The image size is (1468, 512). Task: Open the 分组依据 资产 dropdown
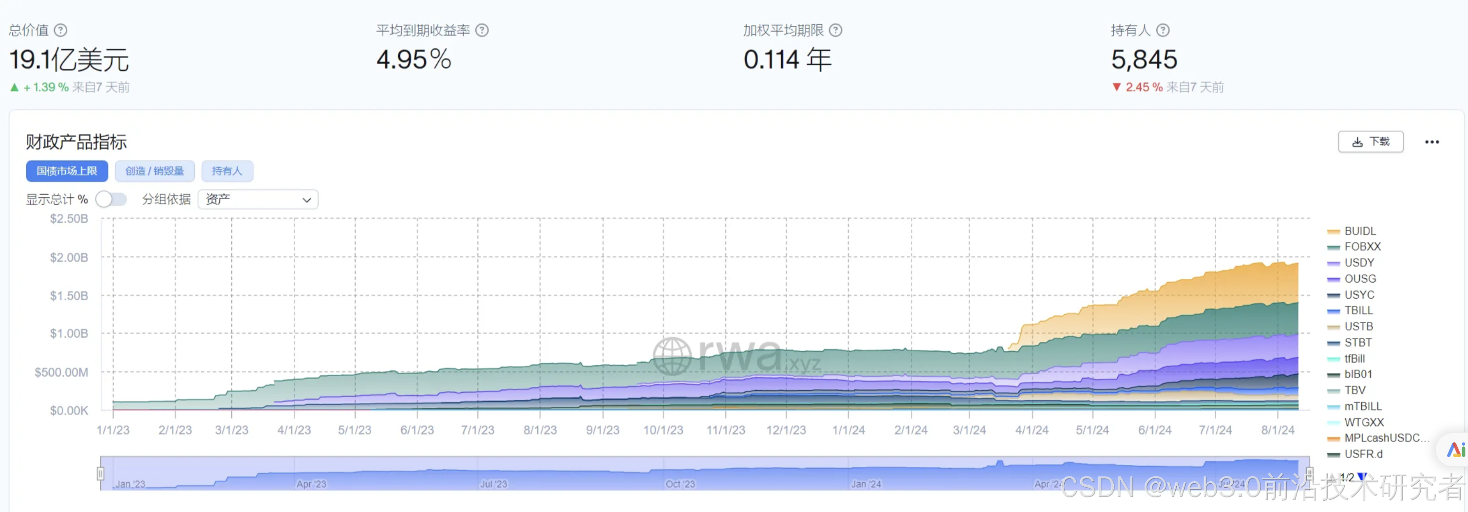click(258, 200)
